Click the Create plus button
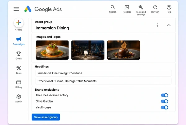 tap(19, 23)
